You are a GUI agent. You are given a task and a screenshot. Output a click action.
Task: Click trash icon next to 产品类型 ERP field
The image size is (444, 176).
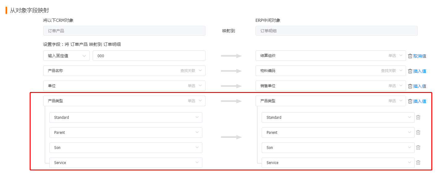(x=410, y=101)
